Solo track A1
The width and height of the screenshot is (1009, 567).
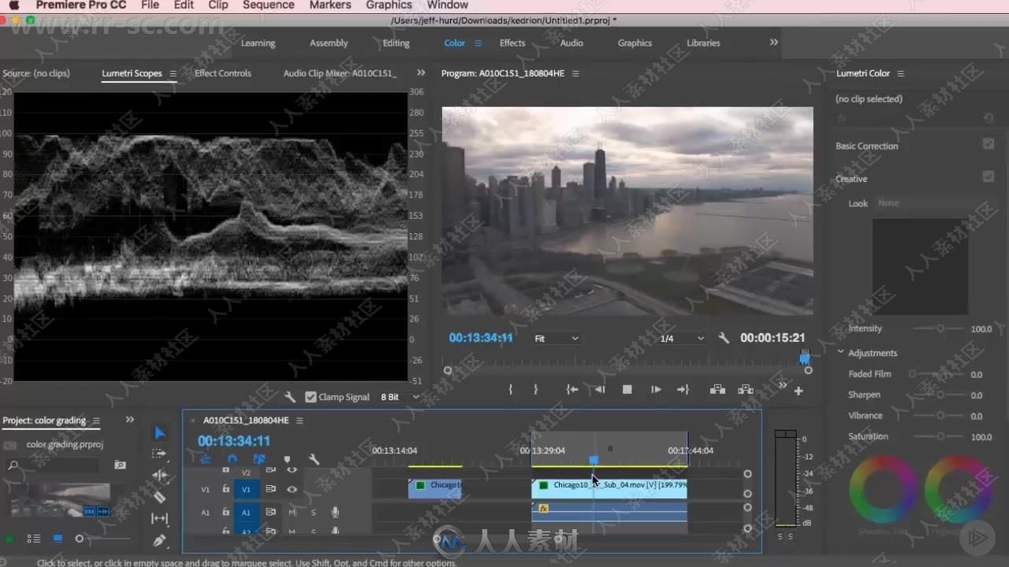coord(313,512)
